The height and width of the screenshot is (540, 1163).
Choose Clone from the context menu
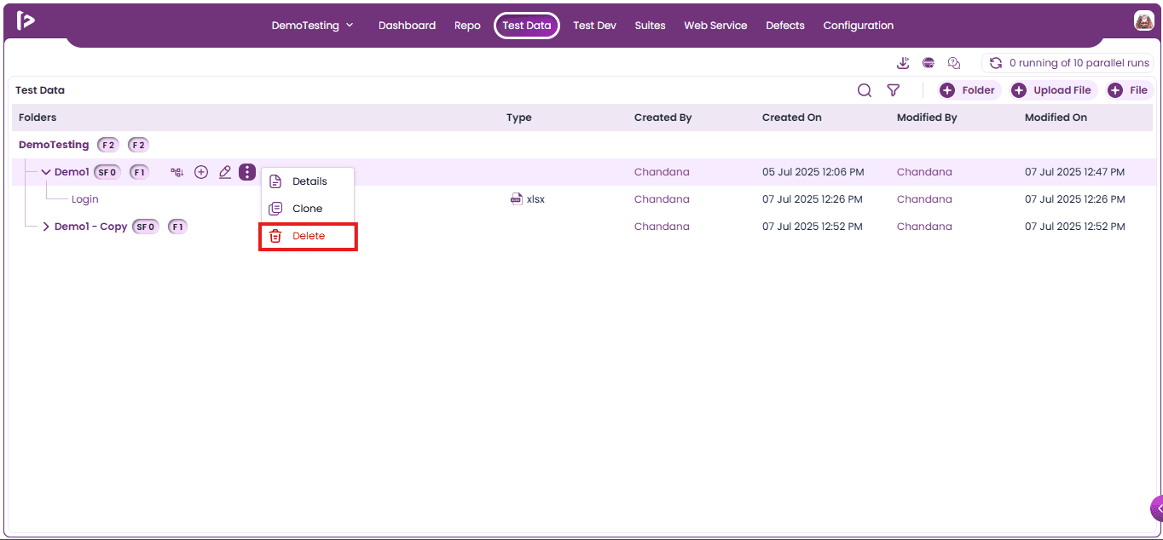[308, 209]
